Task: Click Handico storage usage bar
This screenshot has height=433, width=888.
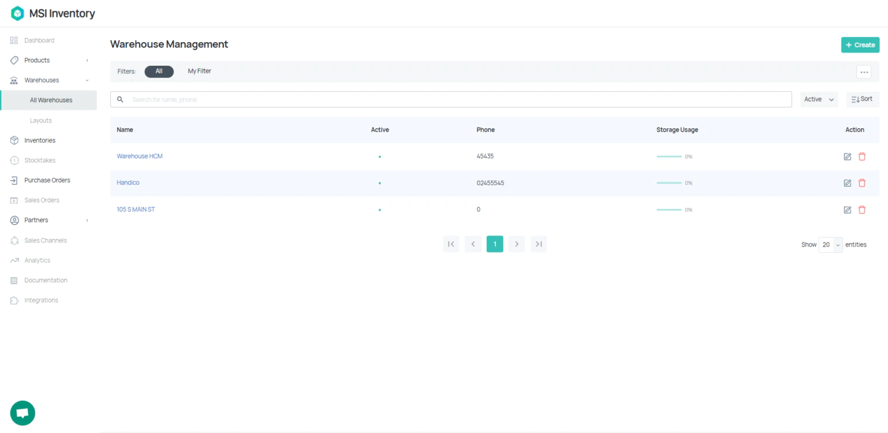Action: tap(669, 183)
